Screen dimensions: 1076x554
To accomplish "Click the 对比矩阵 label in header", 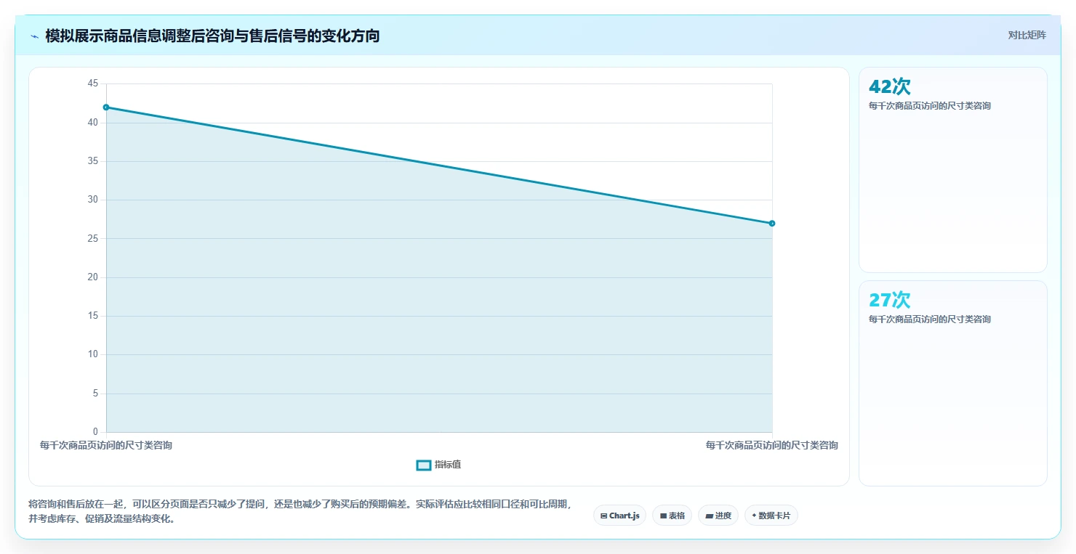I will click(x=1027, y=35).
